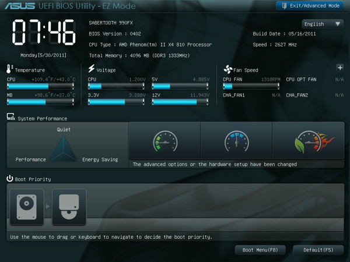Click the Build Date 05/16/2011 text
Screen dimensions: 350x262
[x=284, y=34]
